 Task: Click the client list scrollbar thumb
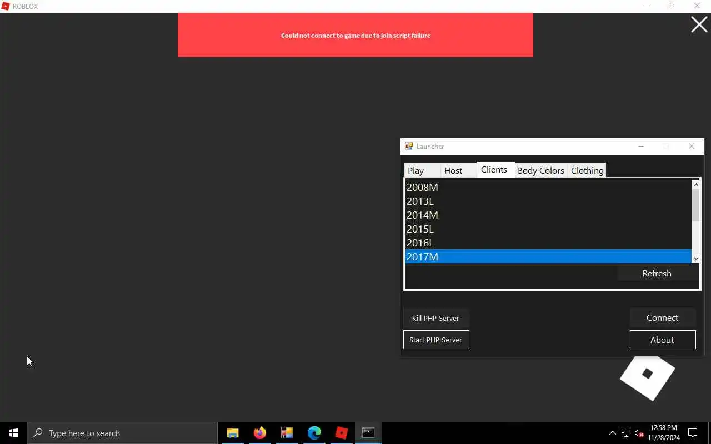pos(696,205)
